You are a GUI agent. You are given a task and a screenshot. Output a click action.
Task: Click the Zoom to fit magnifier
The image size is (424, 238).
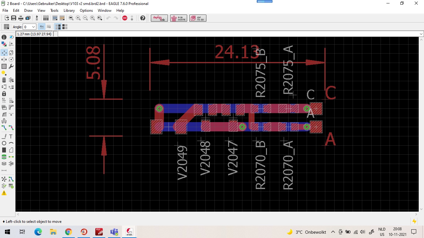tap(71, 18)
